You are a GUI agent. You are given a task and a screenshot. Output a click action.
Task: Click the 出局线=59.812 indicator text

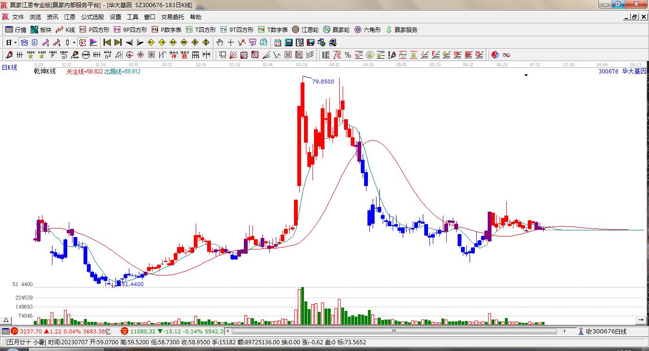click(122, 72)
